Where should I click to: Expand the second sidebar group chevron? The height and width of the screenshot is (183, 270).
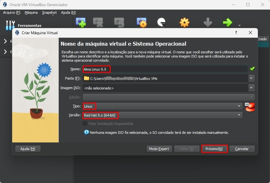point(5,52)
